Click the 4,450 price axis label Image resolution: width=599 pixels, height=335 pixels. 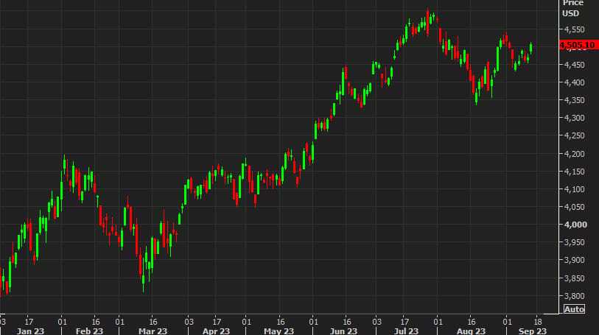tap(574, 65)
